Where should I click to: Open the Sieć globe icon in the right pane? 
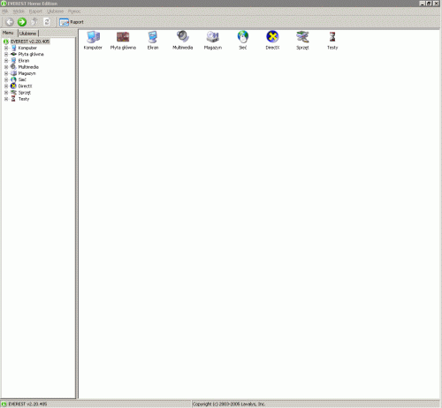(243, 41)
